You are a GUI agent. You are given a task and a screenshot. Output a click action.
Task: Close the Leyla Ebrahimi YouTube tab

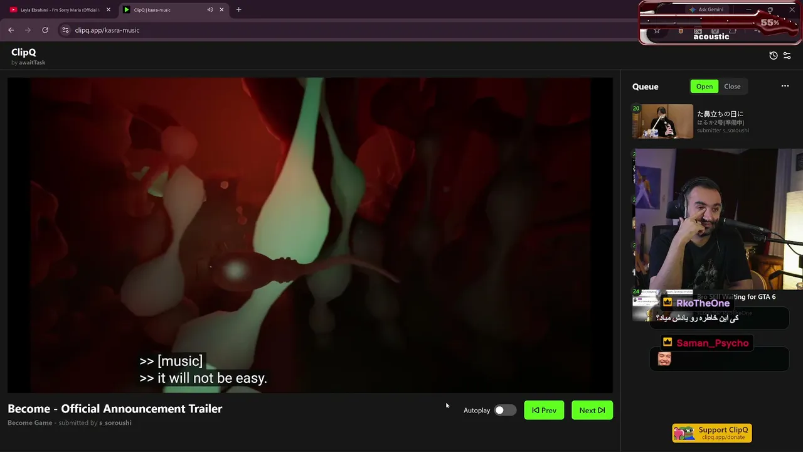(108, 9)
